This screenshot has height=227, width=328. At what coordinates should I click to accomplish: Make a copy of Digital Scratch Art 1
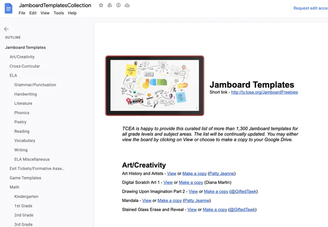click(x=191, y=183)
